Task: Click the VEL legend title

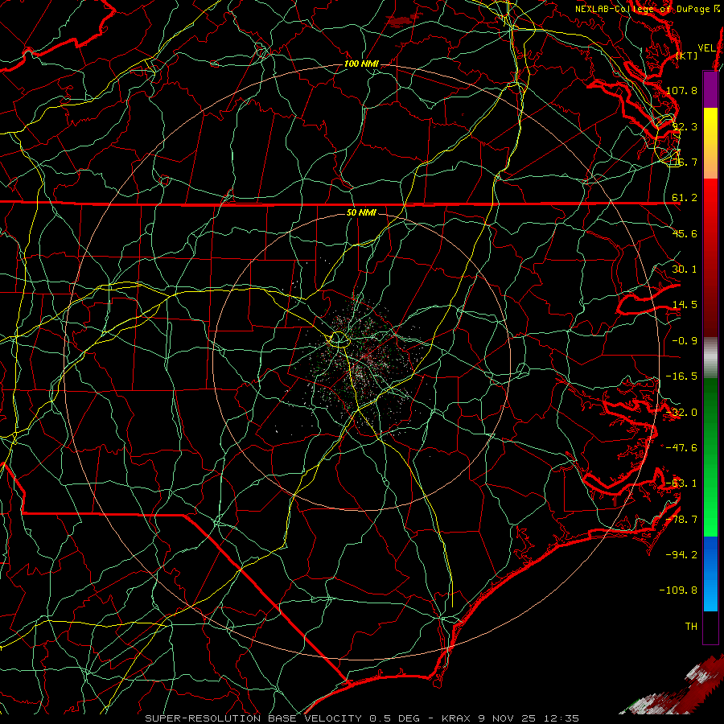Action: click(x=706, y=48)
